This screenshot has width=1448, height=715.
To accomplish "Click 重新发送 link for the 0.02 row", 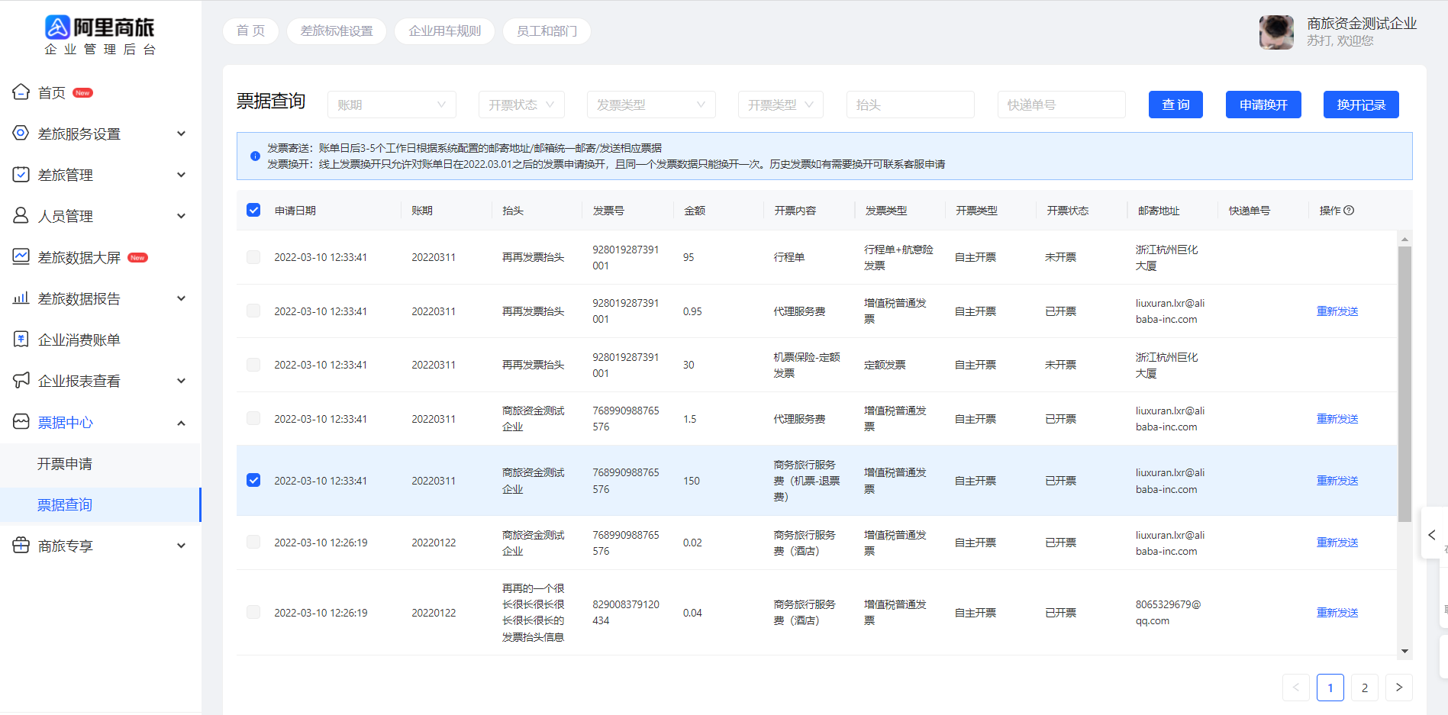I will (x=1337, y=543).
